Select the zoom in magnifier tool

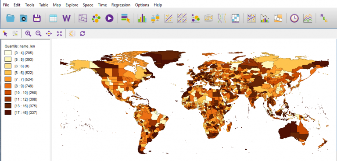point(28,33)
